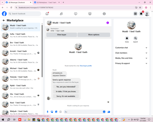Open File Explorer from the taskbar
The width and height of the screenshot is (153, 122).
pos(29,120)
